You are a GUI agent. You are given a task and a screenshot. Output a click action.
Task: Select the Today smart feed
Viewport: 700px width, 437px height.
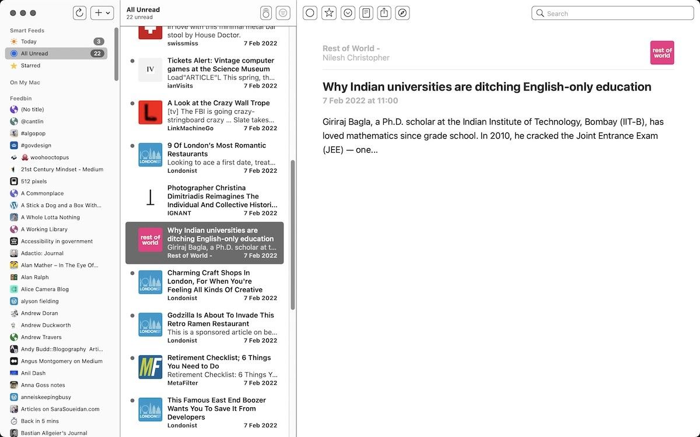29,41
